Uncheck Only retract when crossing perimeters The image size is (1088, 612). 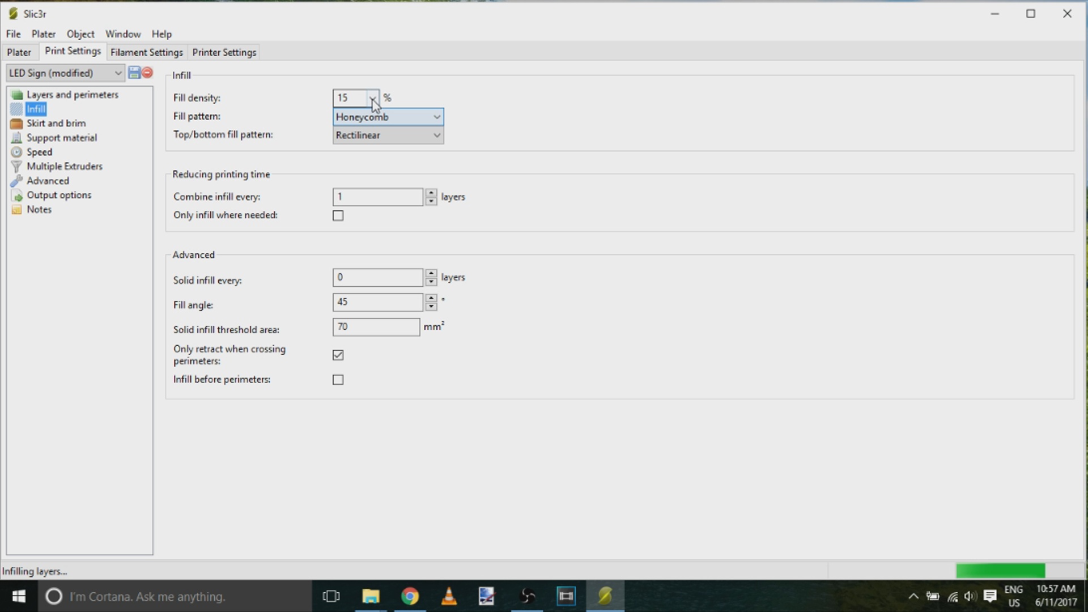click(338, 355)
